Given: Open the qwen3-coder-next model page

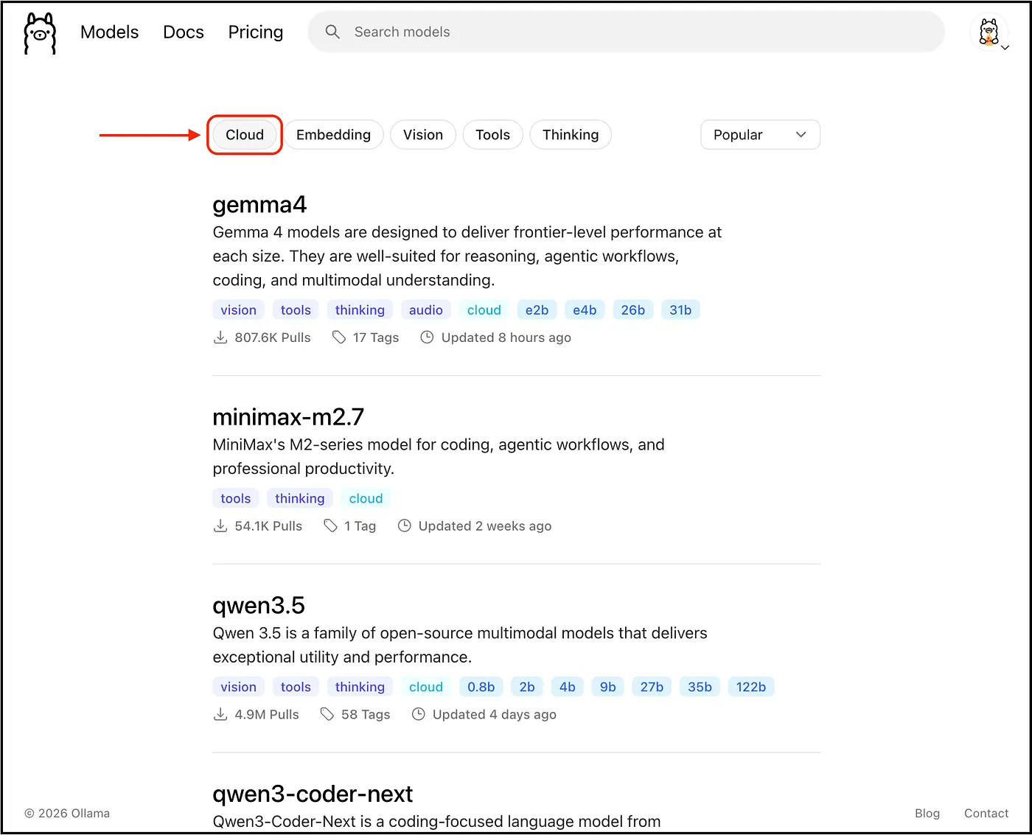Looking at the screenshot, I should (313, 794).
